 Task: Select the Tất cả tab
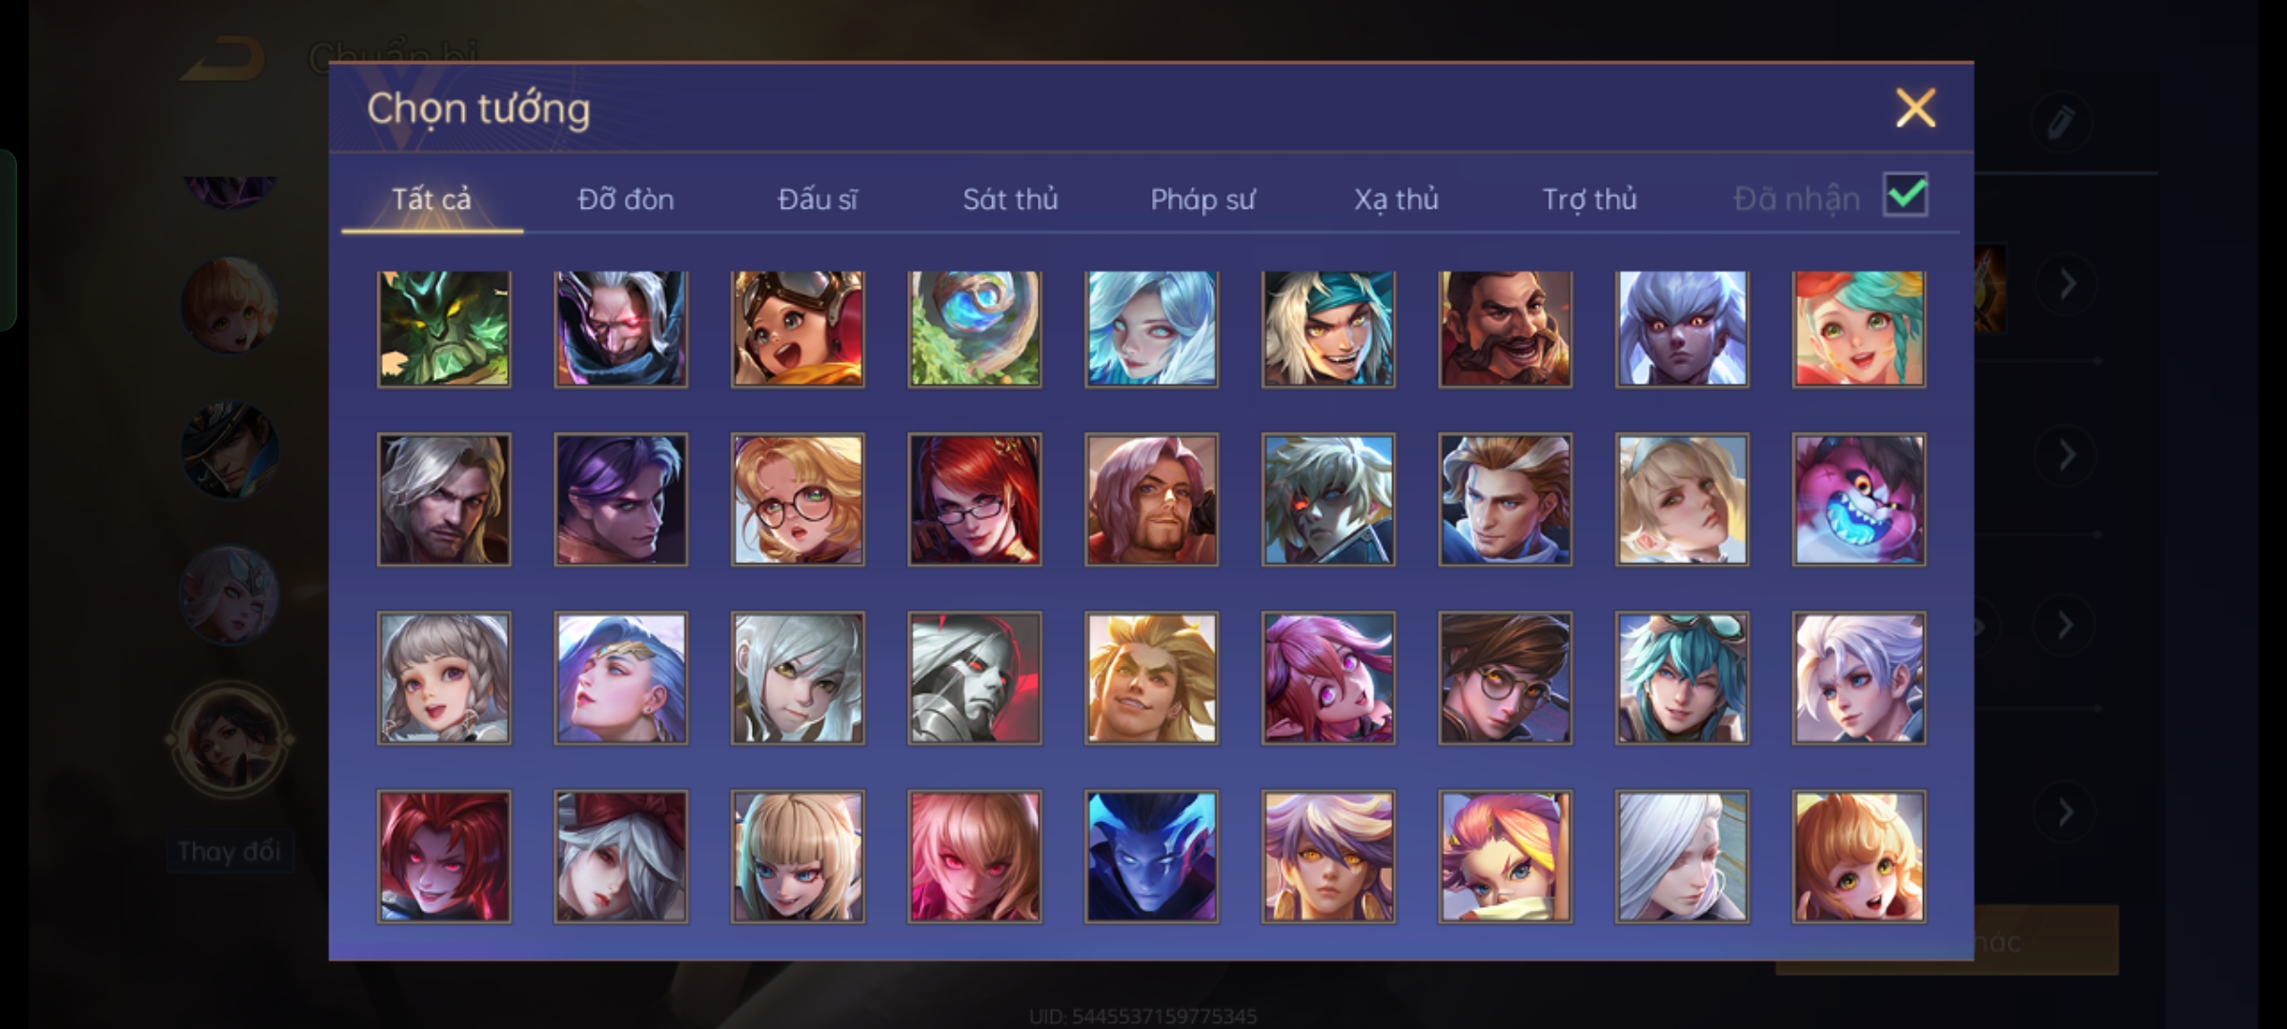tap(432, 199)
